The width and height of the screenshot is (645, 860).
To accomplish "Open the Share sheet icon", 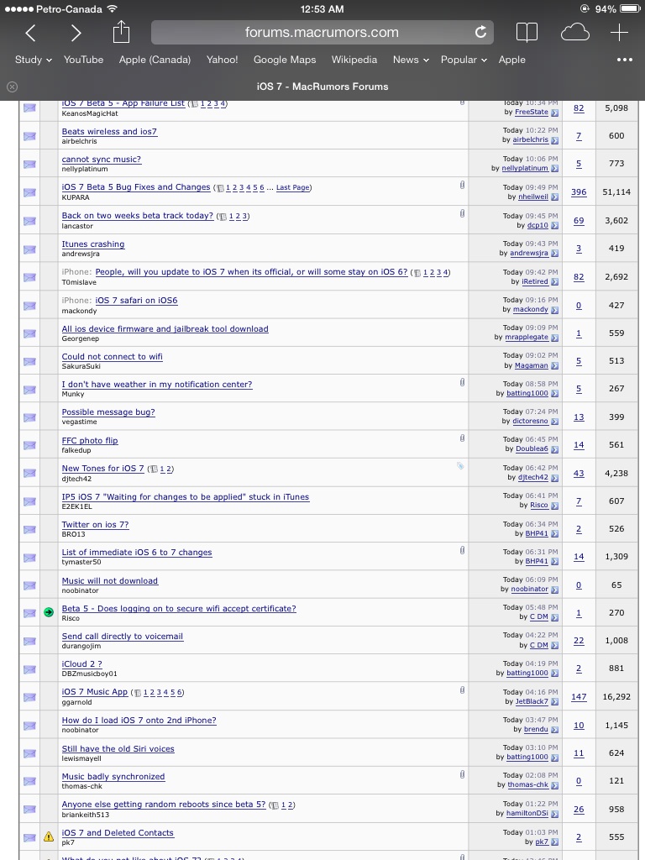I will (x=121, y=32).
